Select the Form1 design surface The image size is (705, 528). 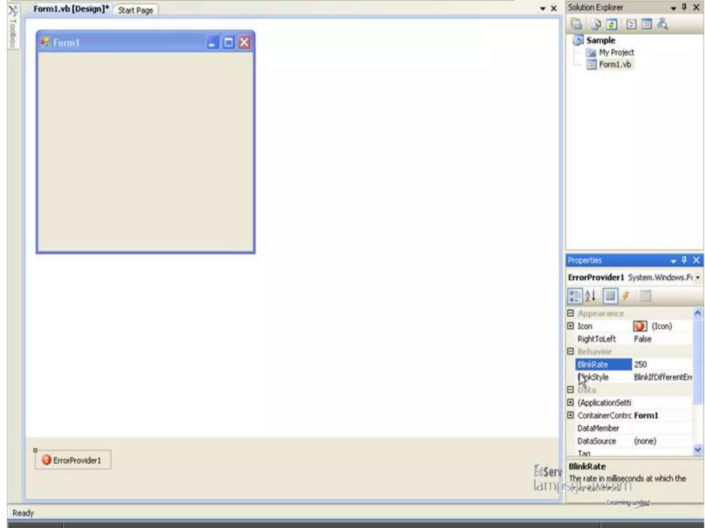click(x=145, y=151)
